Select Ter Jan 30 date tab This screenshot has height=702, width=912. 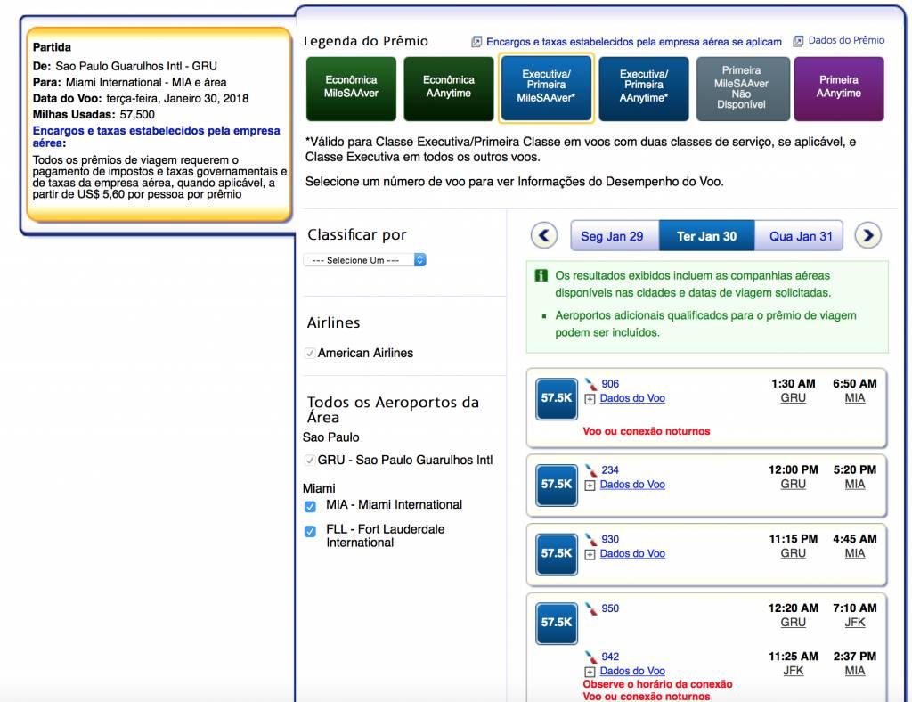[x=706, y=236]
